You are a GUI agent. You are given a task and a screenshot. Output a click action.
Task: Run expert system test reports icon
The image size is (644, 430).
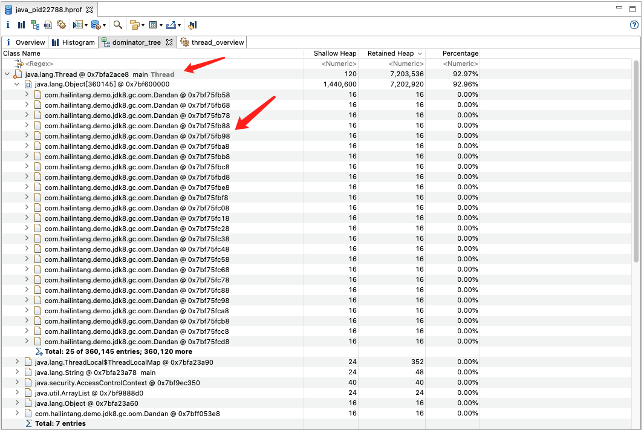click(77, 25)
